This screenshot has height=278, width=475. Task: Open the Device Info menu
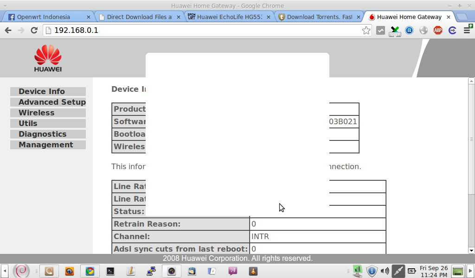coord(48,91)
